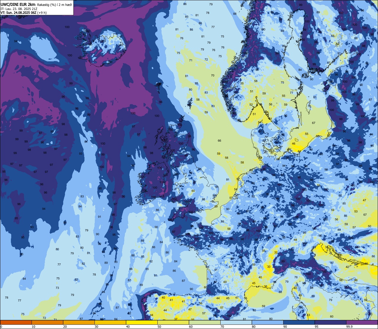Pick the 60–70 pale green legend swatch
The height and width of the screenshot is (329, 378).
click(x=205, y=322)
